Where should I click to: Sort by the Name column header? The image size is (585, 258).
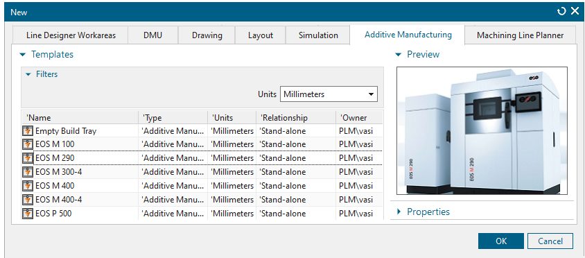point(80,118)
